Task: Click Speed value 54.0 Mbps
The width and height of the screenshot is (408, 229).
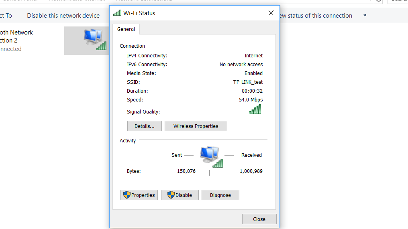Action: (x=251, y=100)
